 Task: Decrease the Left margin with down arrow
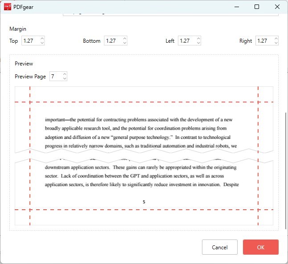(x=198, y=43)
